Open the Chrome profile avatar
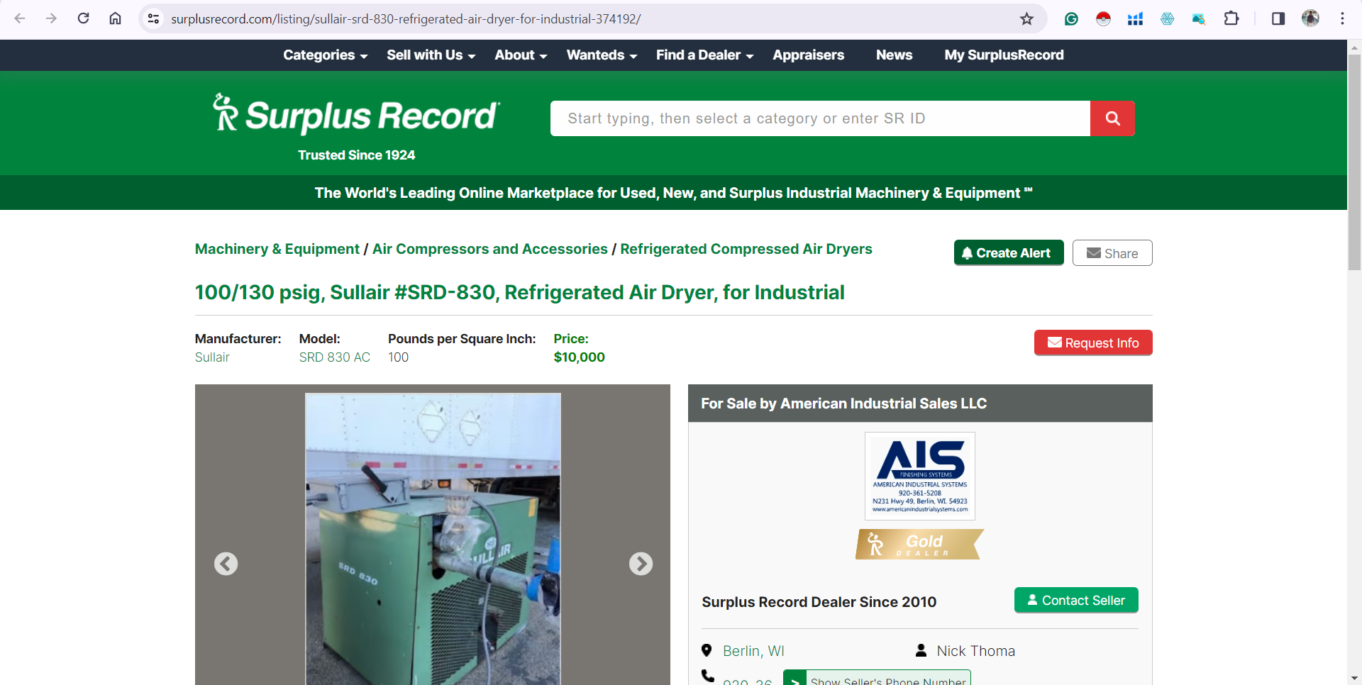The image size is (1362, 685). point(1310,18)
